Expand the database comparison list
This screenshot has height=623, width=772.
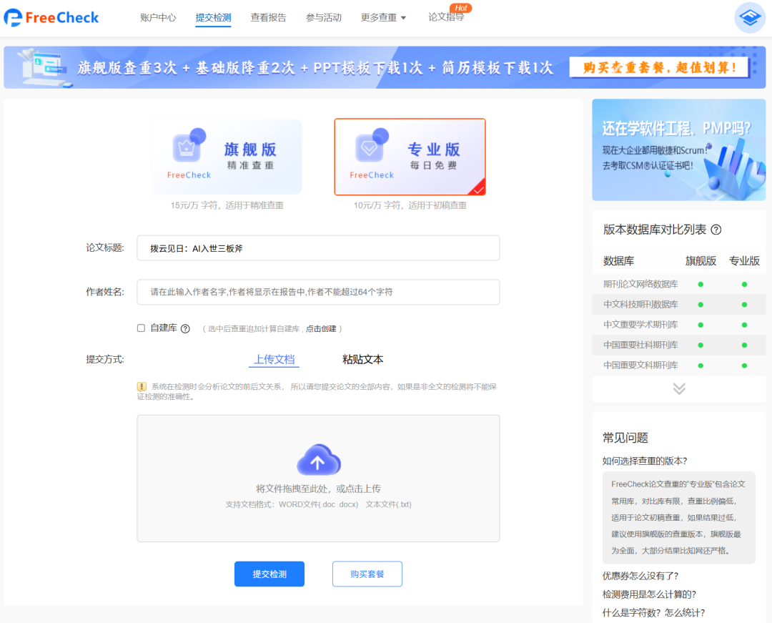click(678, 388)
